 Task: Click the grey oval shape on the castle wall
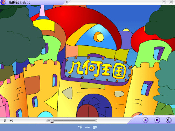coord(119,94)
